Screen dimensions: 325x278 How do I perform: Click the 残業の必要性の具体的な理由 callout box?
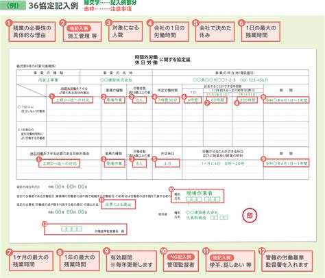(32, 32)
